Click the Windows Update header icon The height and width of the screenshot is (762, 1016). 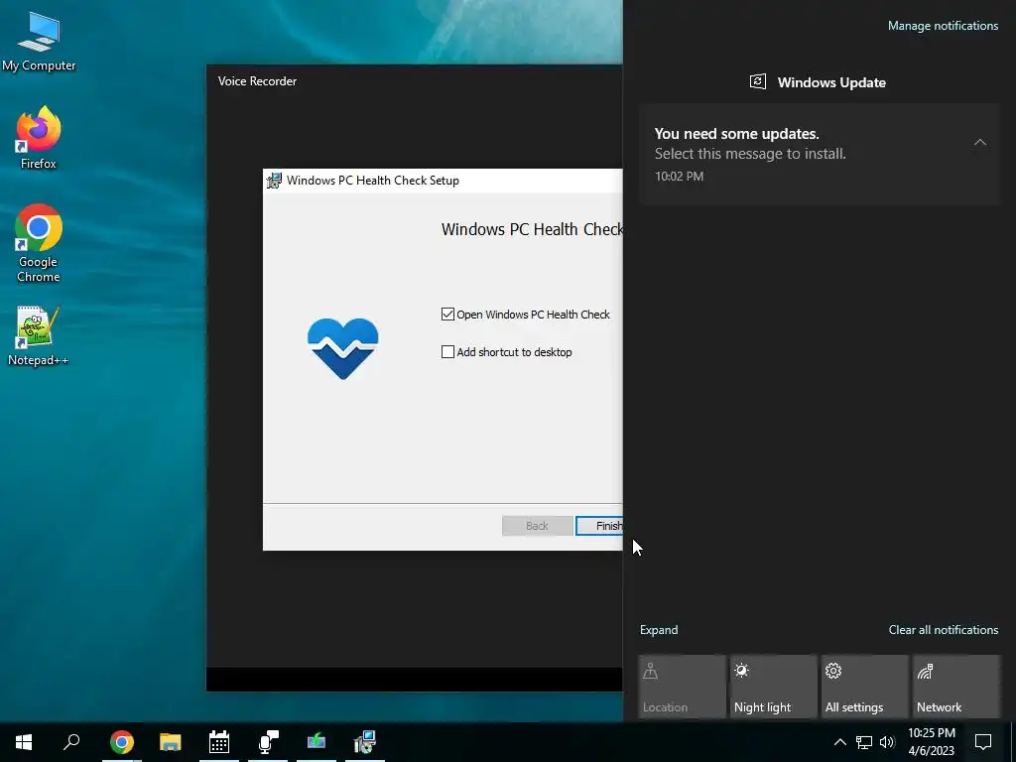757,81
